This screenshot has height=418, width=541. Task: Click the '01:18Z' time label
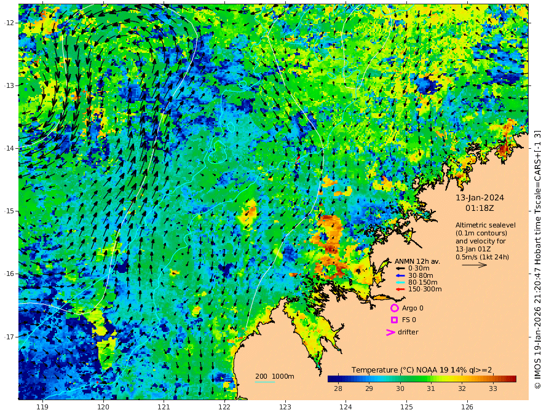[x=480, y=208]
